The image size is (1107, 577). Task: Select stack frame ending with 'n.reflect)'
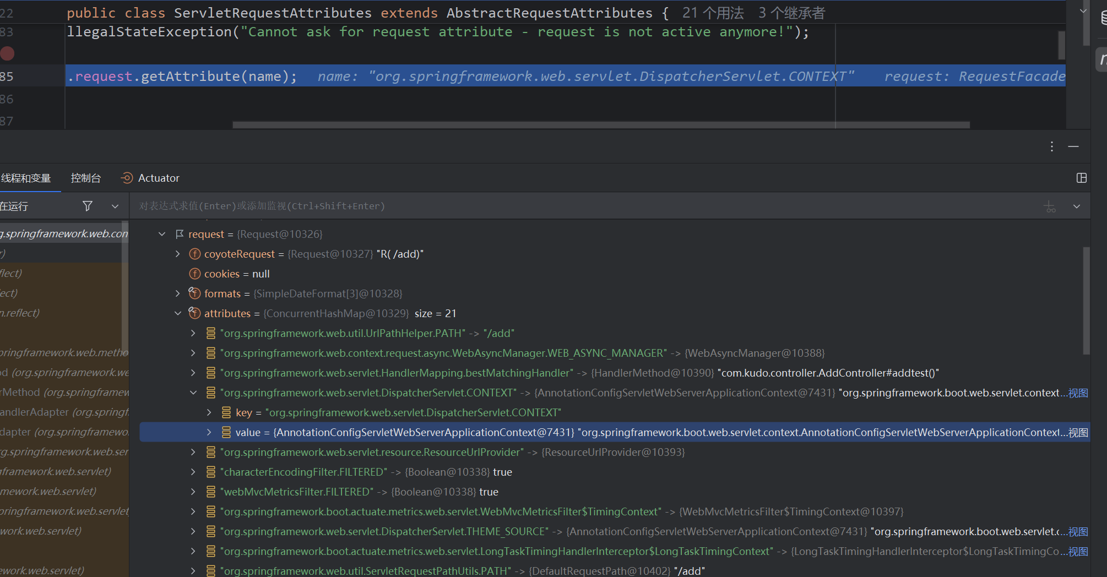click(61, 313)
